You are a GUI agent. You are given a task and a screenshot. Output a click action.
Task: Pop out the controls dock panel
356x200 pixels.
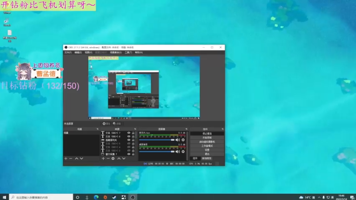[222, 129]
